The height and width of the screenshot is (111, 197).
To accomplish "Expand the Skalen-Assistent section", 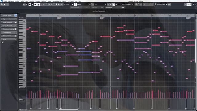I will click(x=2, y=26).
